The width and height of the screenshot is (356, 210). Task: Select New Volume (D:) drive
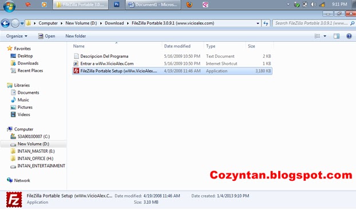click(33, 144)
